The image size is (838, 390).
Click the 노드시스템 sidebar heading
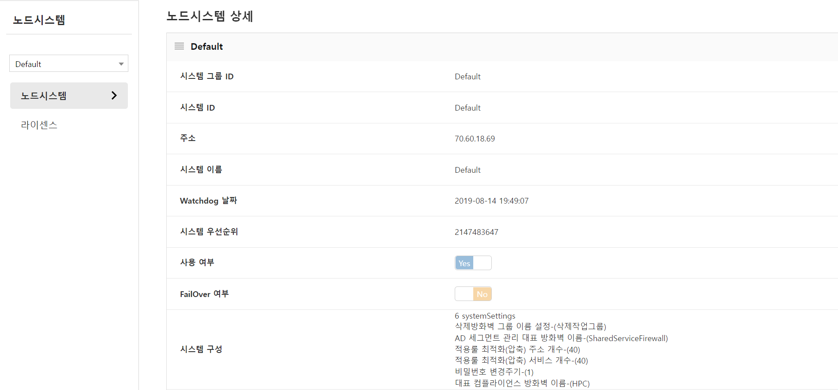[39, 20]
